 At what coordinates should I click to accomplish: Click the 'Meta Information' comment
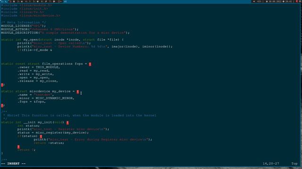(x=23, y=23)
